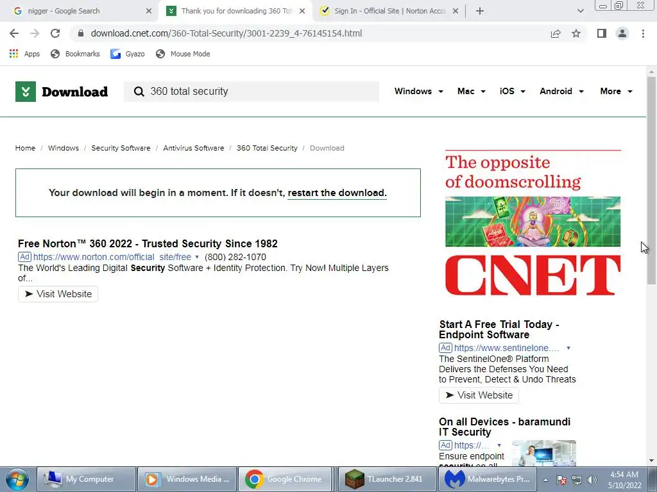Open the Start A Free Trial Endpoint ad
This screenshot has width=657, height=492.
[x=499, y=330]
